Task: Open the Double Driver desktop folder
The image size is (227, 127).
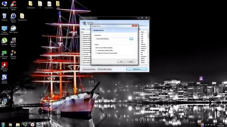Action: tap(22, 17)
